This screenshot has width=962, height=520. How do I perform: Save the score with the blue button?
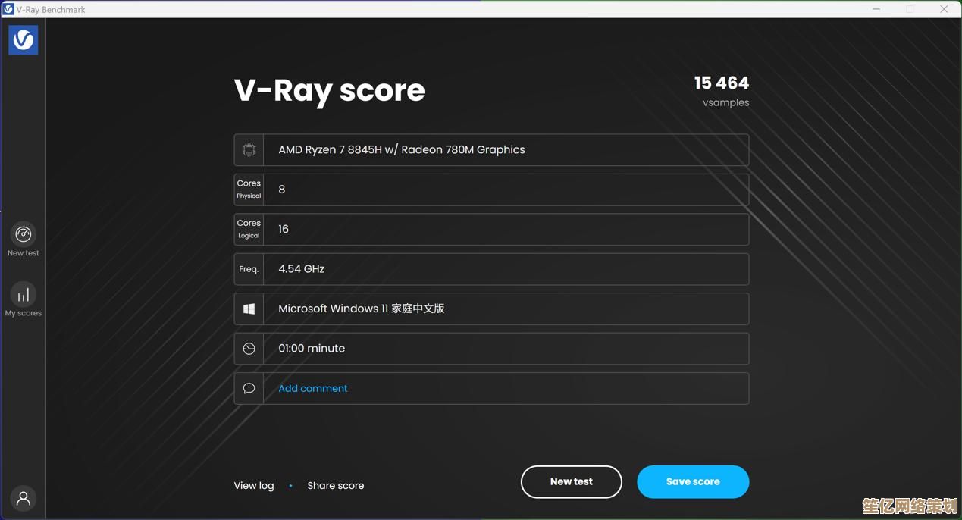click(x=693, y=482)
